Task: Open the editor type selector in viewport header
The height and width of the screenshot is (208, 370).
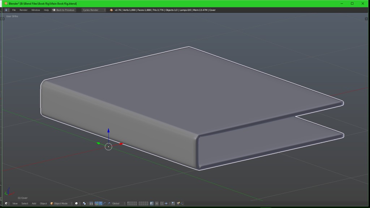Action: 6,203
